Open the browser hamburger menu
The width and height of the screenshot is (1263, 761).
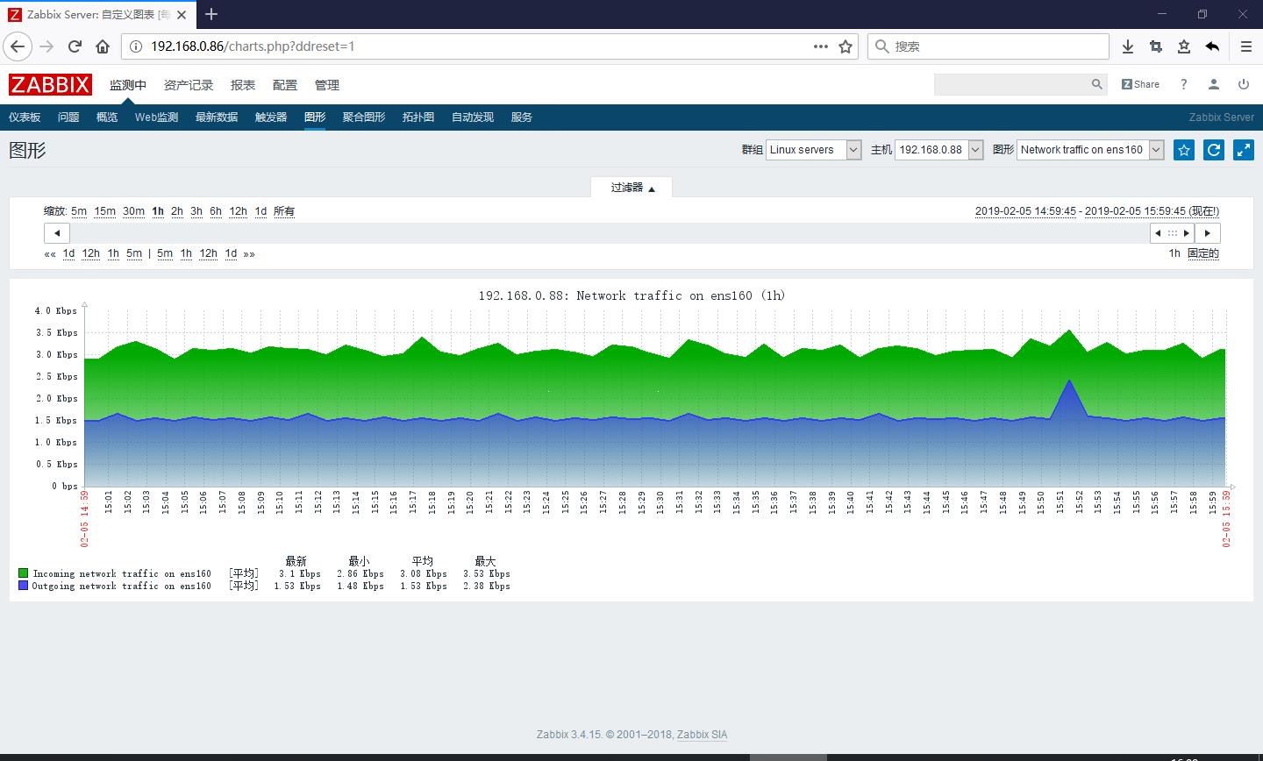tap(1245, 46)
